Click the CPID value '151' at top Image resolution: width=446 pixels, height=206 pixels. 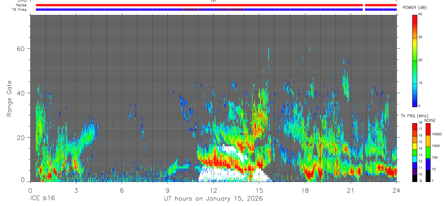(x=213, y=1)
